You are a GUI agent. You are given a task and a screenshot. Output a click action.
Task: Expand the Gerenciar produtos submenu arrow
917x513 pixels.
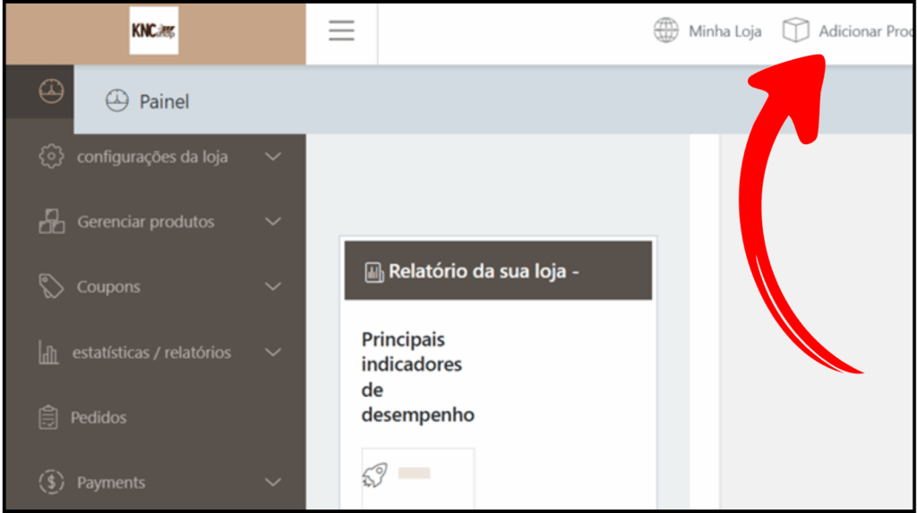coord(273,222)
